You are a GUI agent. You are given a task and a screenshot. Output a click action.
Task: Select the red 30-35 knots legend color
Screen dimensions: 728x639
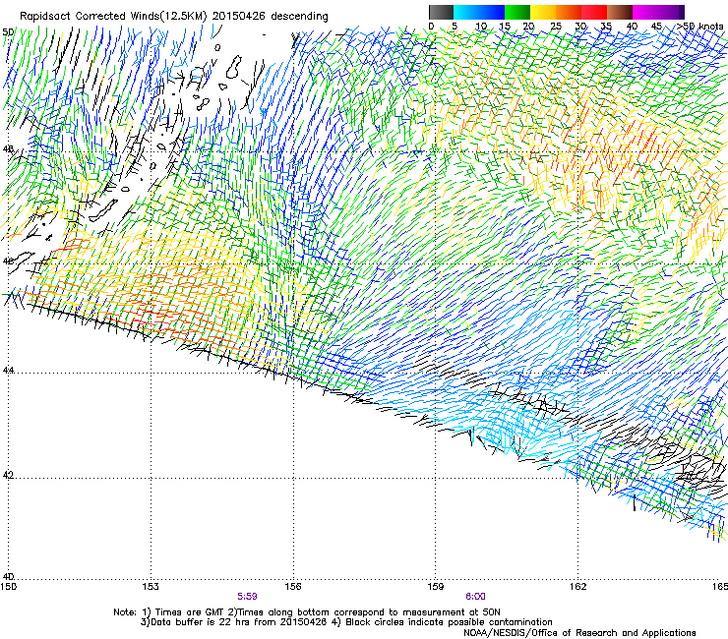coord(594,12)
